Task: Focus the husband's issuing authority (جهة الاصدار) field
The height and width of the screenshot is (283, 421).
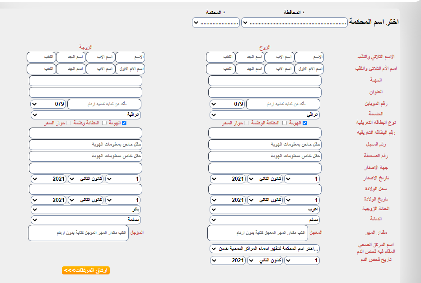Action: (x=265, y=168)
